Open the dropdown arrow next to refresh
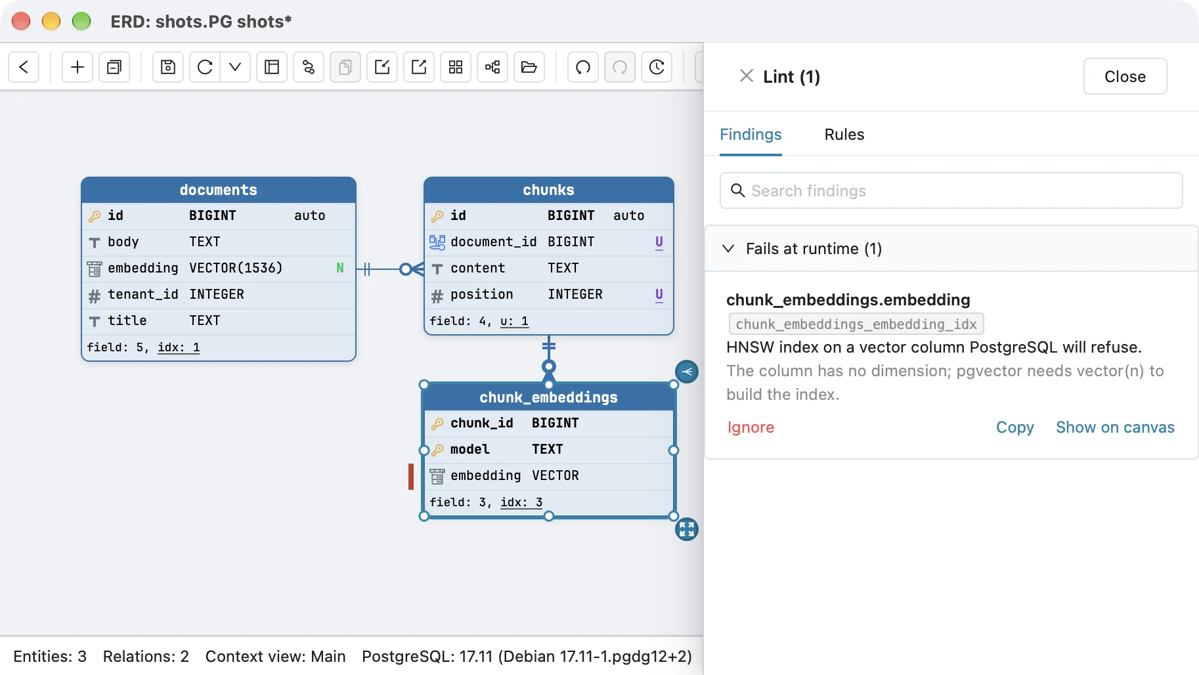1199x675 pixels. tap(235, 67)
